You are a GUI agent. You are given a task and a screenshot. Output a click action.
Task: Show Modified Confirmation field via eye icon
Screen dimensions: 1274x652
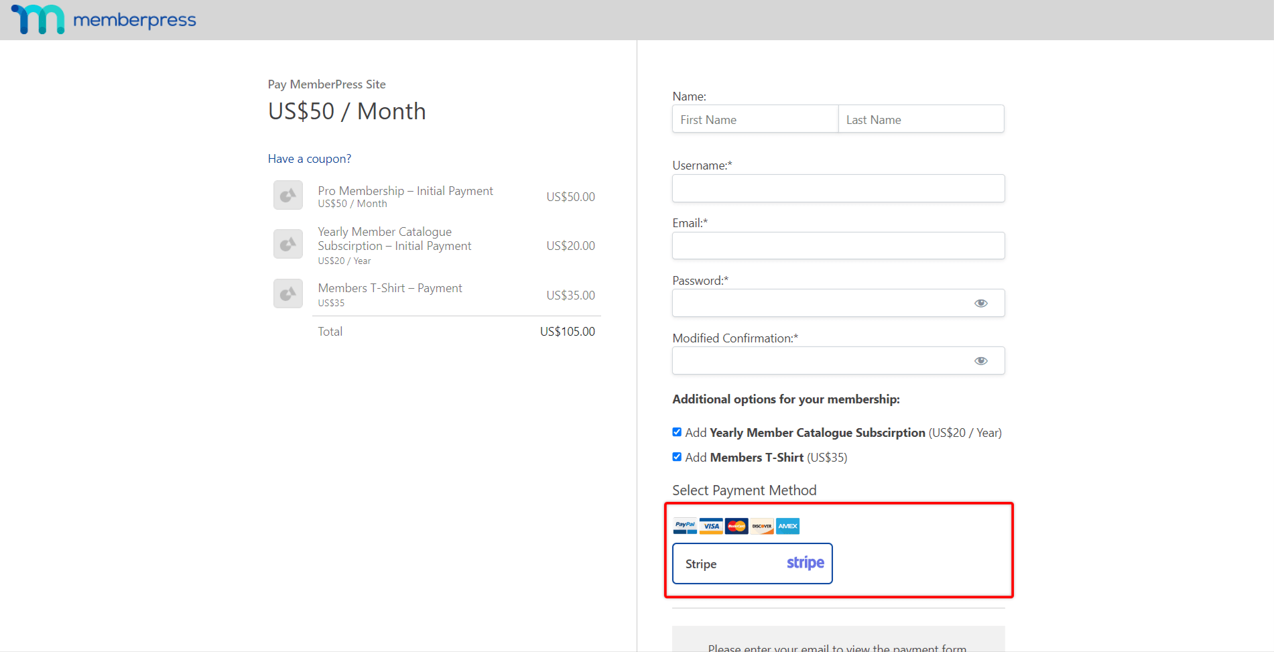[981, 361]
